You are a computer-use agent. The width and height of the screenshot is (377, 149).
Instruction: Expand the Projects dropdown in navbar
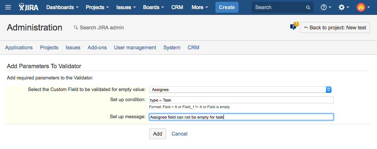97,7
